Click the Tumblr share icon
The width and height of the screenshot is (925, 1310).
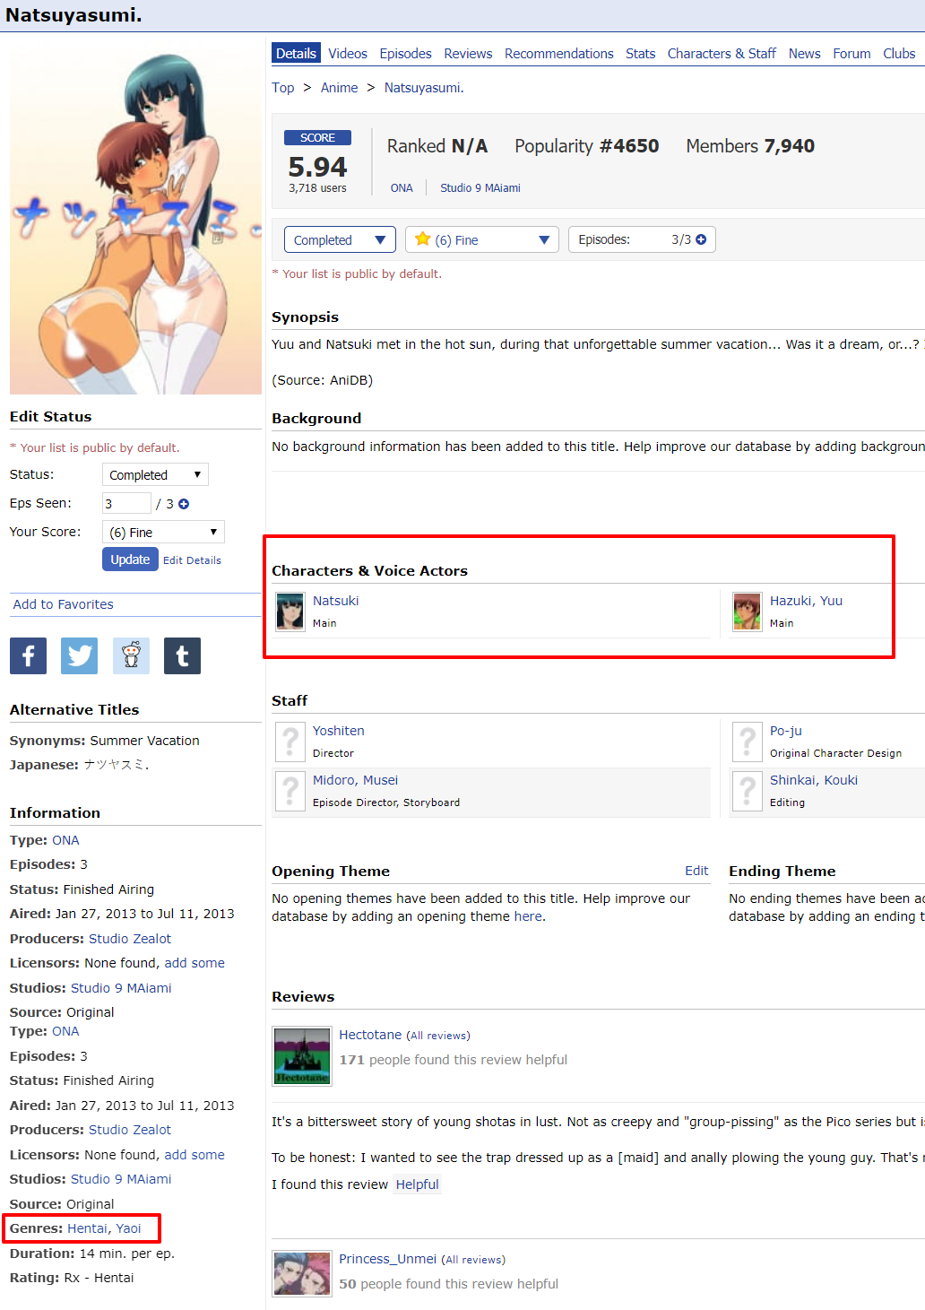pyautogui.click(x=182, y=656)
